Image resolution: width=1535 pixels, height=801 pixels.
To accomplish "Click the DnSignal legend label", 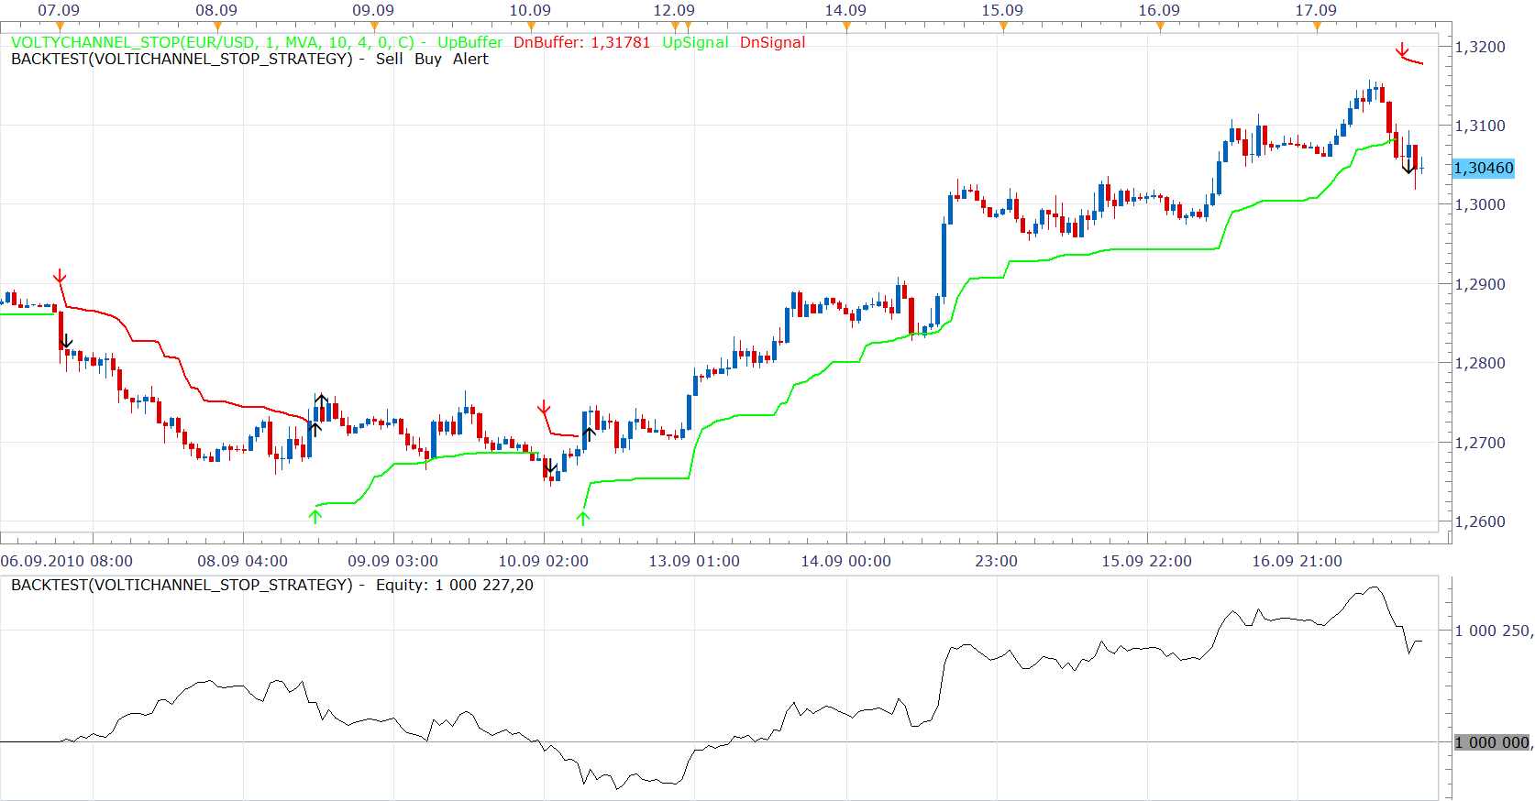I will click(x=772, y=42).
